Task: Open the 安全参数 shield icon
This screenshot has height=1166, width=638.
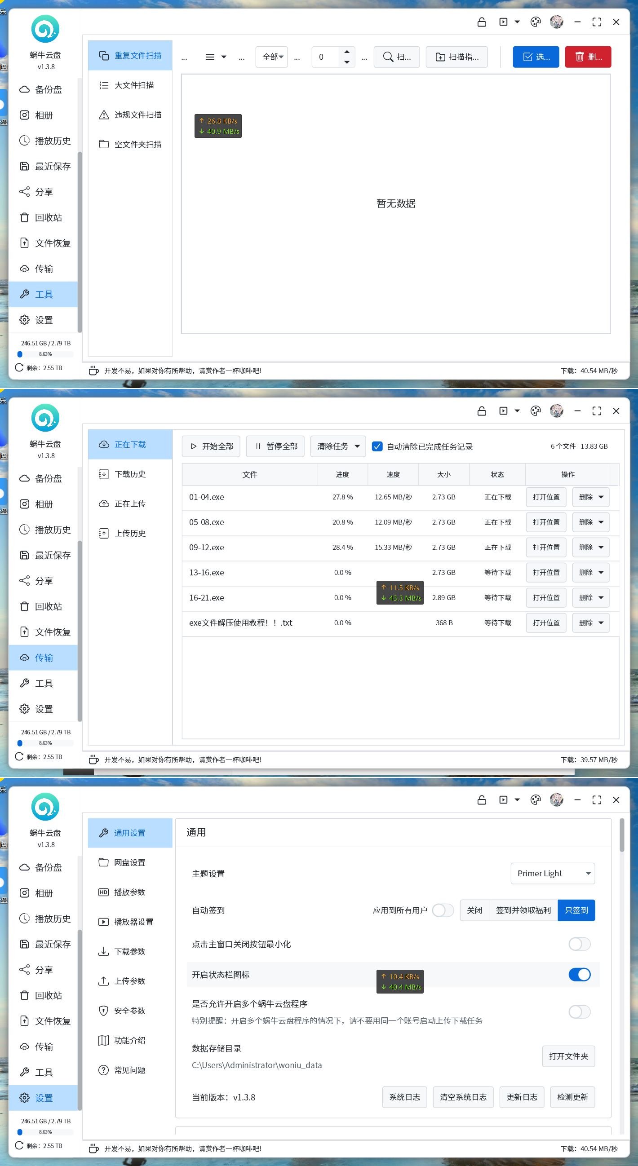Action: point(103,1010)
